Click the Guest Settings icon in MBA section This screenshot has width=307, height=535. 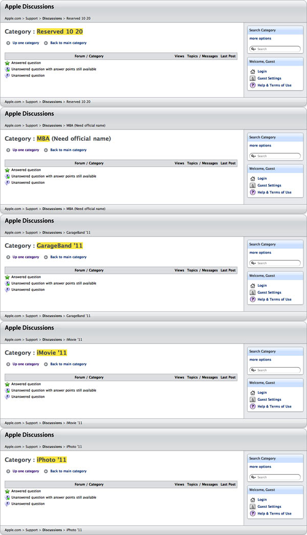coord(253,186)
